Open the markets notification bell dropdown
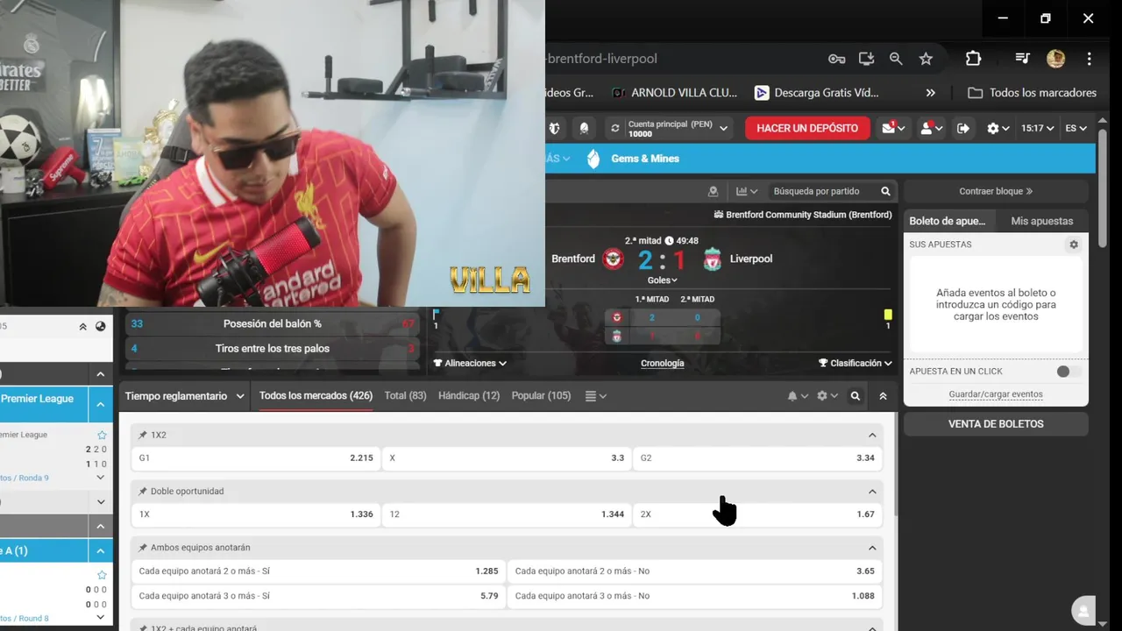The width and height of the screenshot is (1122, 631). pyautogui.click(x=797, y=396)
